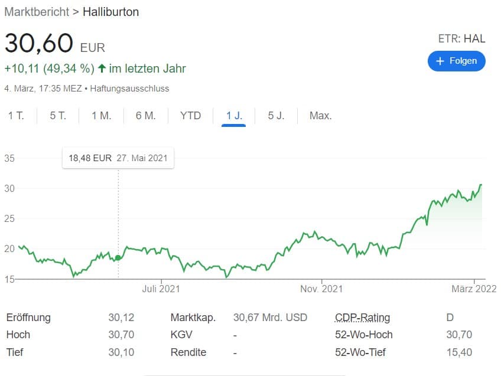Show the YTD chart range

190,116
